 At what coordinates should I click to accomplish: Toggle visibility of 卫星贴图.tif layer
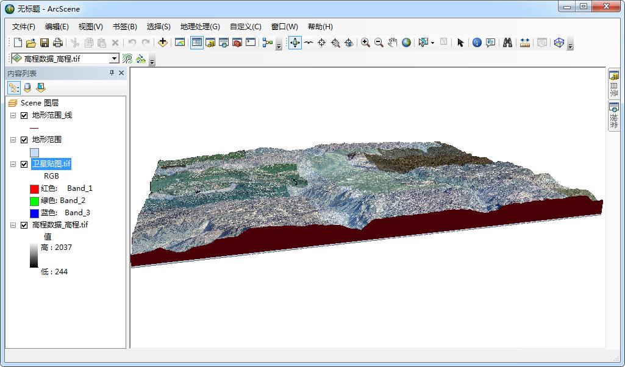point(24,164)
